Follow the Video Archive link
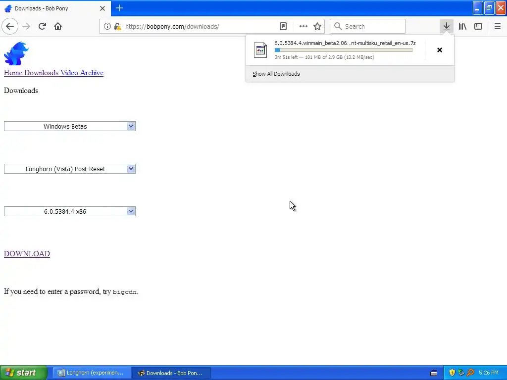The height and width of the screenshot is (380, 507). click(x=82, y=73)
